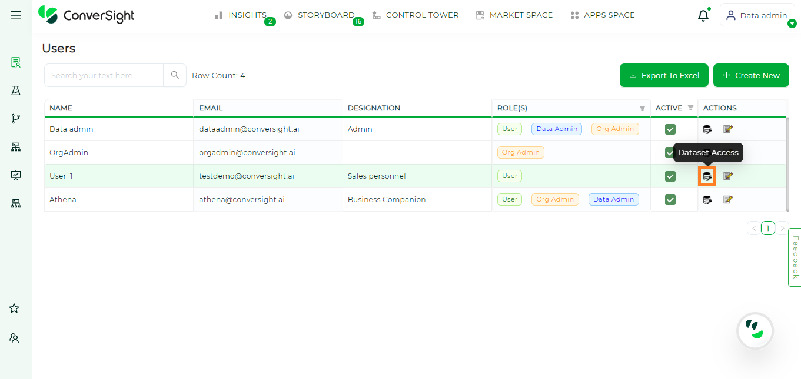Open CONTROL TOWER from the top navigation
This screenshot has width=801, height=379.
click(422, 15)
